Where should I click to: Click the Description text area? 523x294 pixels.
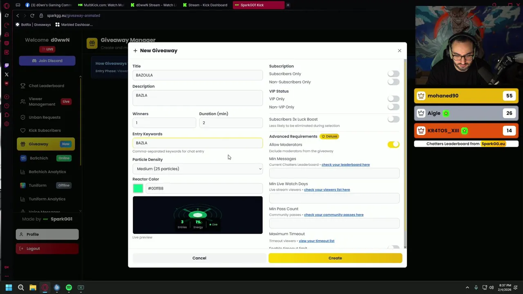click(197, 98)
